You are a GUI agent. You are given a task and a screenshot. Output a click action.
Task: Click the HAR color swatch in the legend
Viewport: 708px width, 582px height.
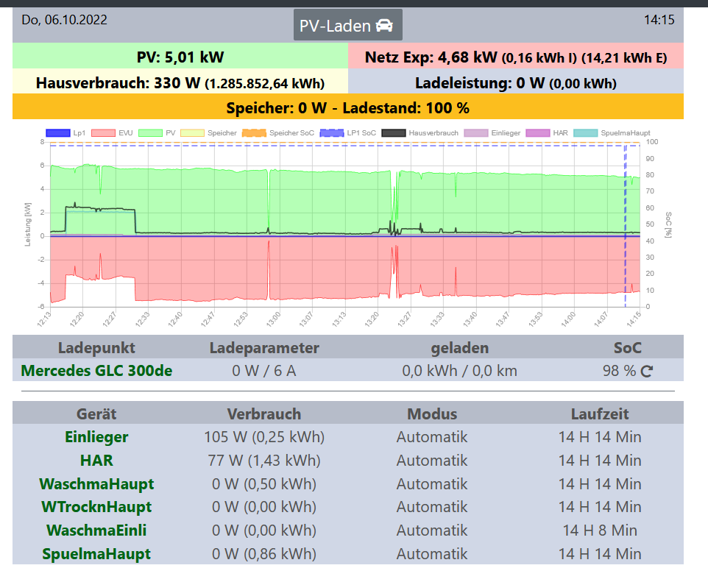tap(542, 133)
